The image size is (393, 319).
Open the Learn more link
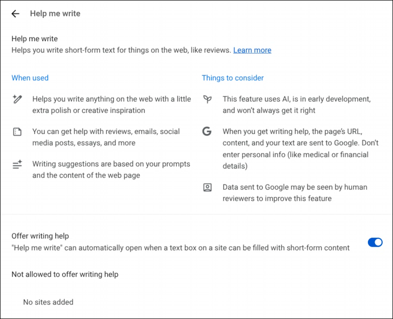[252, 50]
